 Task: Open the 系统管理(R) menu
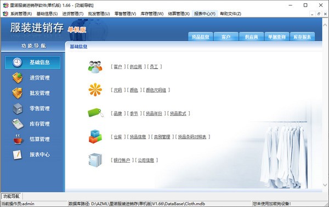[x=21, y=14]
